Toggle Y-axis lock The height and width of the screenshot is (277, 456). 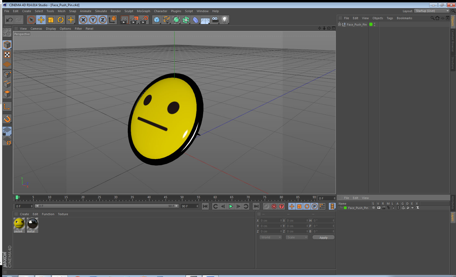pyautogui.click(x=93, y=20)
